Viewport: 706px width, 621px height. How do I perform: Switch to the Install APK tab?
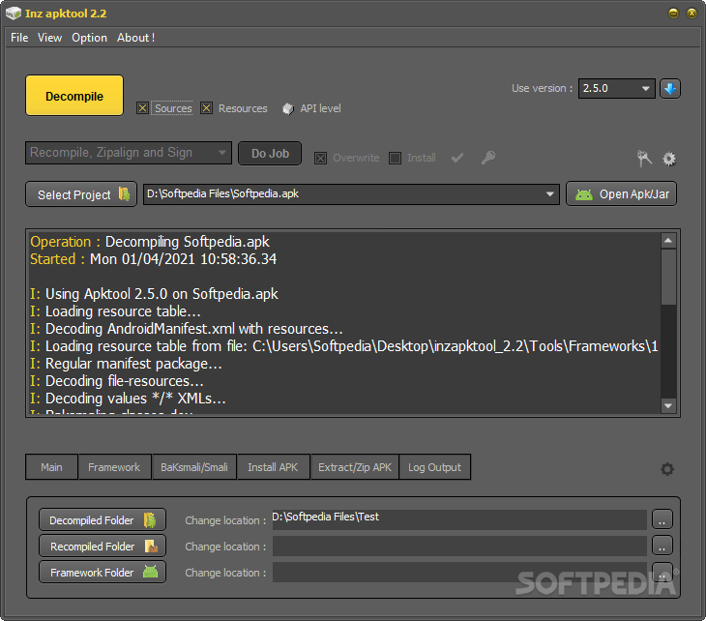[273, 467]
